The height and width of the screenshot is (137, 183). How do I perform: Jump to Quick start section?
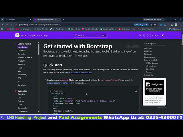pos(148,48)
